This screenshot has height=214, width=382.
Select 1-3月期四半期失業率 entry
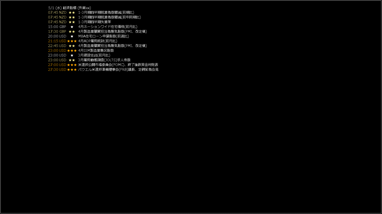(94, 22)
